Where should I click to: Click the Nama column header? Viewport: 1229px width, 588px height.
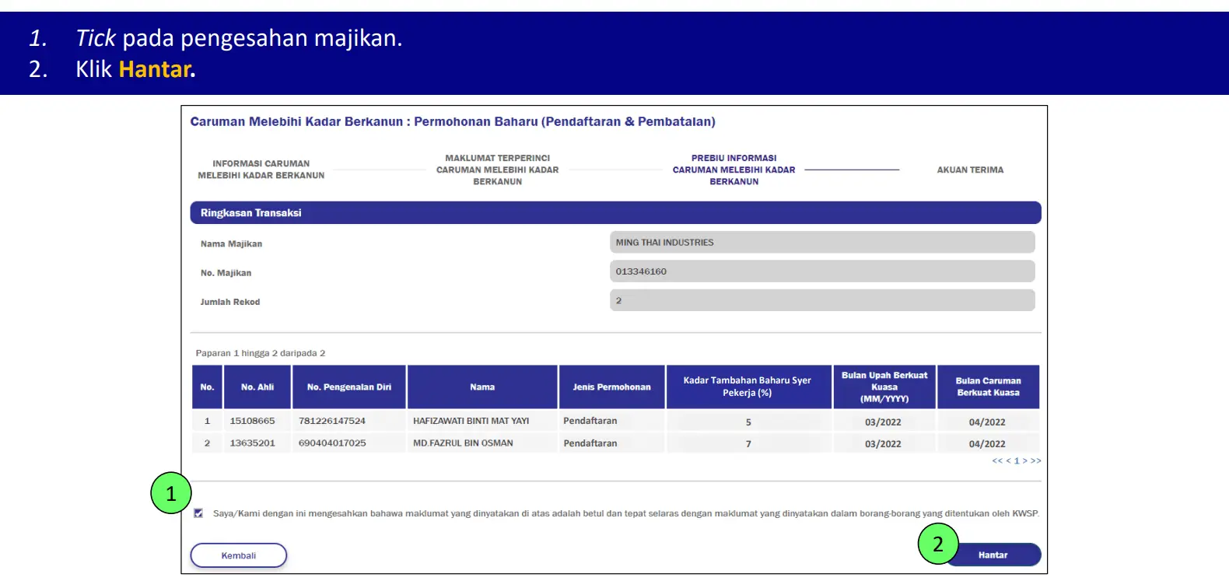pyautogui.click(x=482, y=387)
